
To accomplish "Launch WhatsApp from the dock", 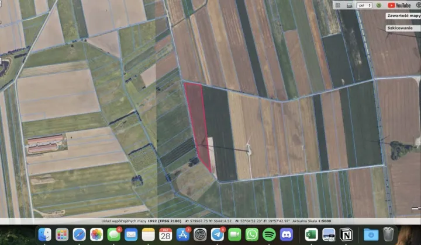I will [252, 235].
